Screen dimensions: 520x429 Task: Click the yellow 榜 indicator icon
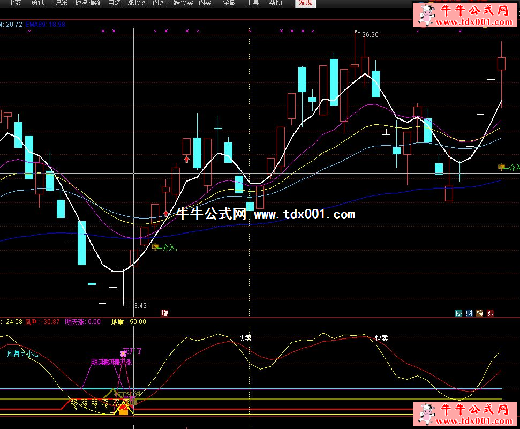(480, 313)
